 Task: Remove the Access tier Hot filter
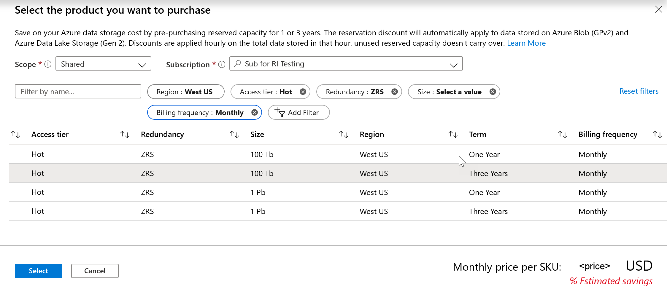303,92
